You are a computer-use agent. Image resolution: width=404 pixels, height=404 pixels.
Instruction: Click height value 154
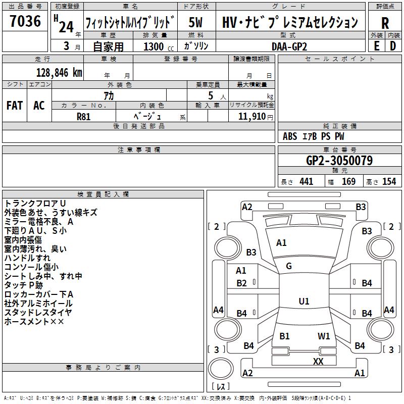[389, 181]
